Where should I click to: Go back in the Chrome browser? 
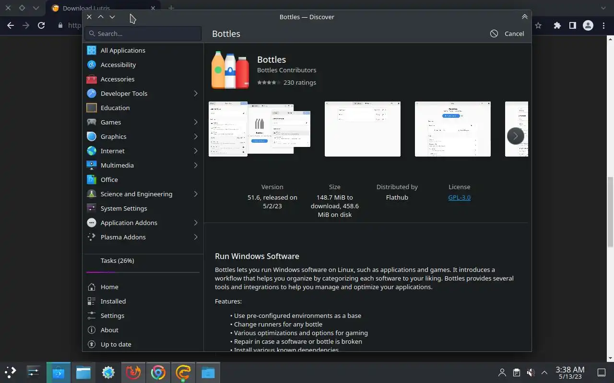click(11, 25)
